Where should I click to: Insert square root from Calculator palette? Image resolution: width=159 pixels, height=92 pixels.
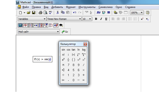click(79, 55)
